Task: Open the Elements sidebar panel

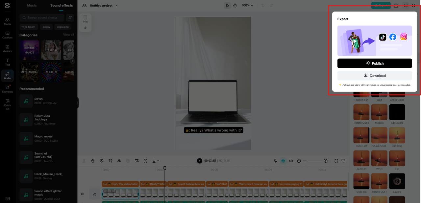Action: coord(7,89)
